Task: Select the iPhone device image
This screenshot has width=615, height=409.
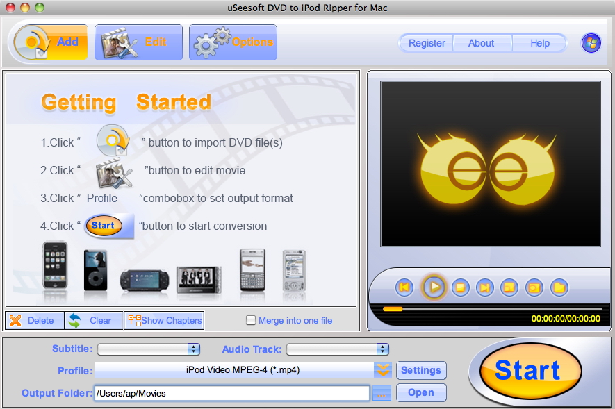Action: coord(55,266)
